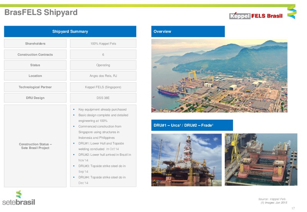Screen dimensions: 307x212
Task: Select the Shareholders label cell
Action: (x=35, y=44)
